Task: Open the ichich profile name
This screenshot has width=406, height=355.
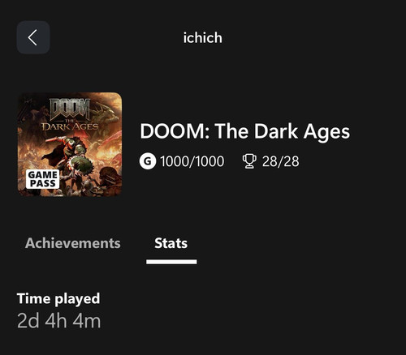Action: 203,37
